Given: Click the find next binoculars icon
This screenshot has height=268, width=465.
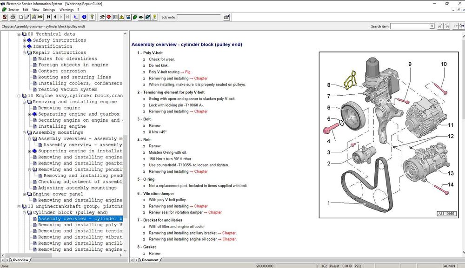Looking at the screenshot, I should point(447,26).
